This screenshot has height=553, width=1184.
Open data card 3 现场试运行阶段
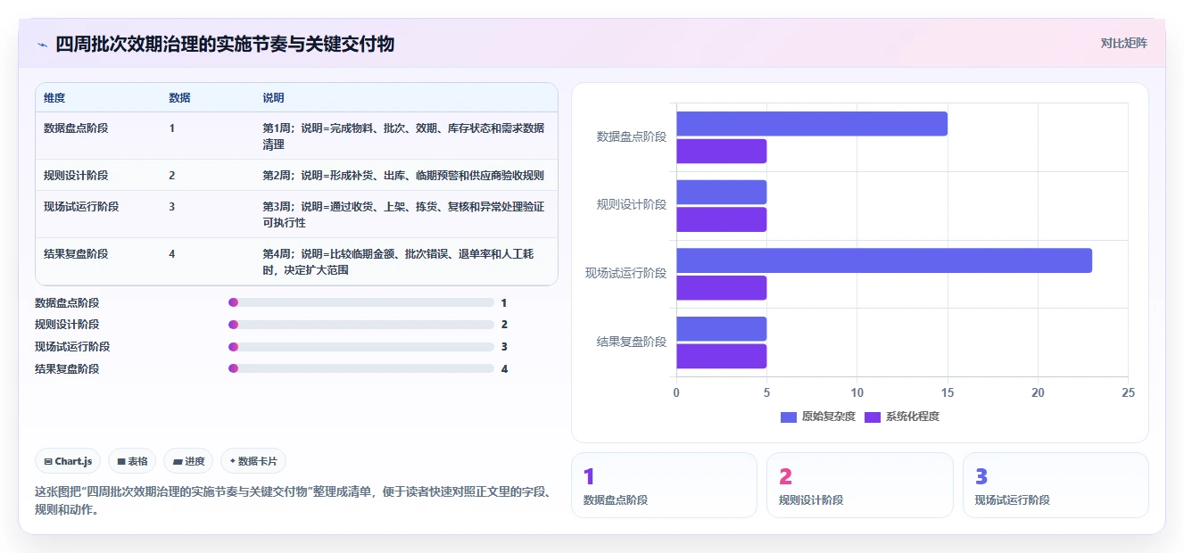pos(1056,485)
